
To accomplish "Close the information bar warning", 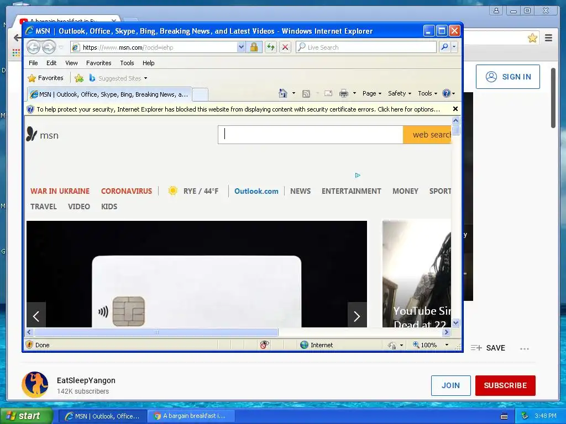I will pyautogui.click(x=455, y=109).
